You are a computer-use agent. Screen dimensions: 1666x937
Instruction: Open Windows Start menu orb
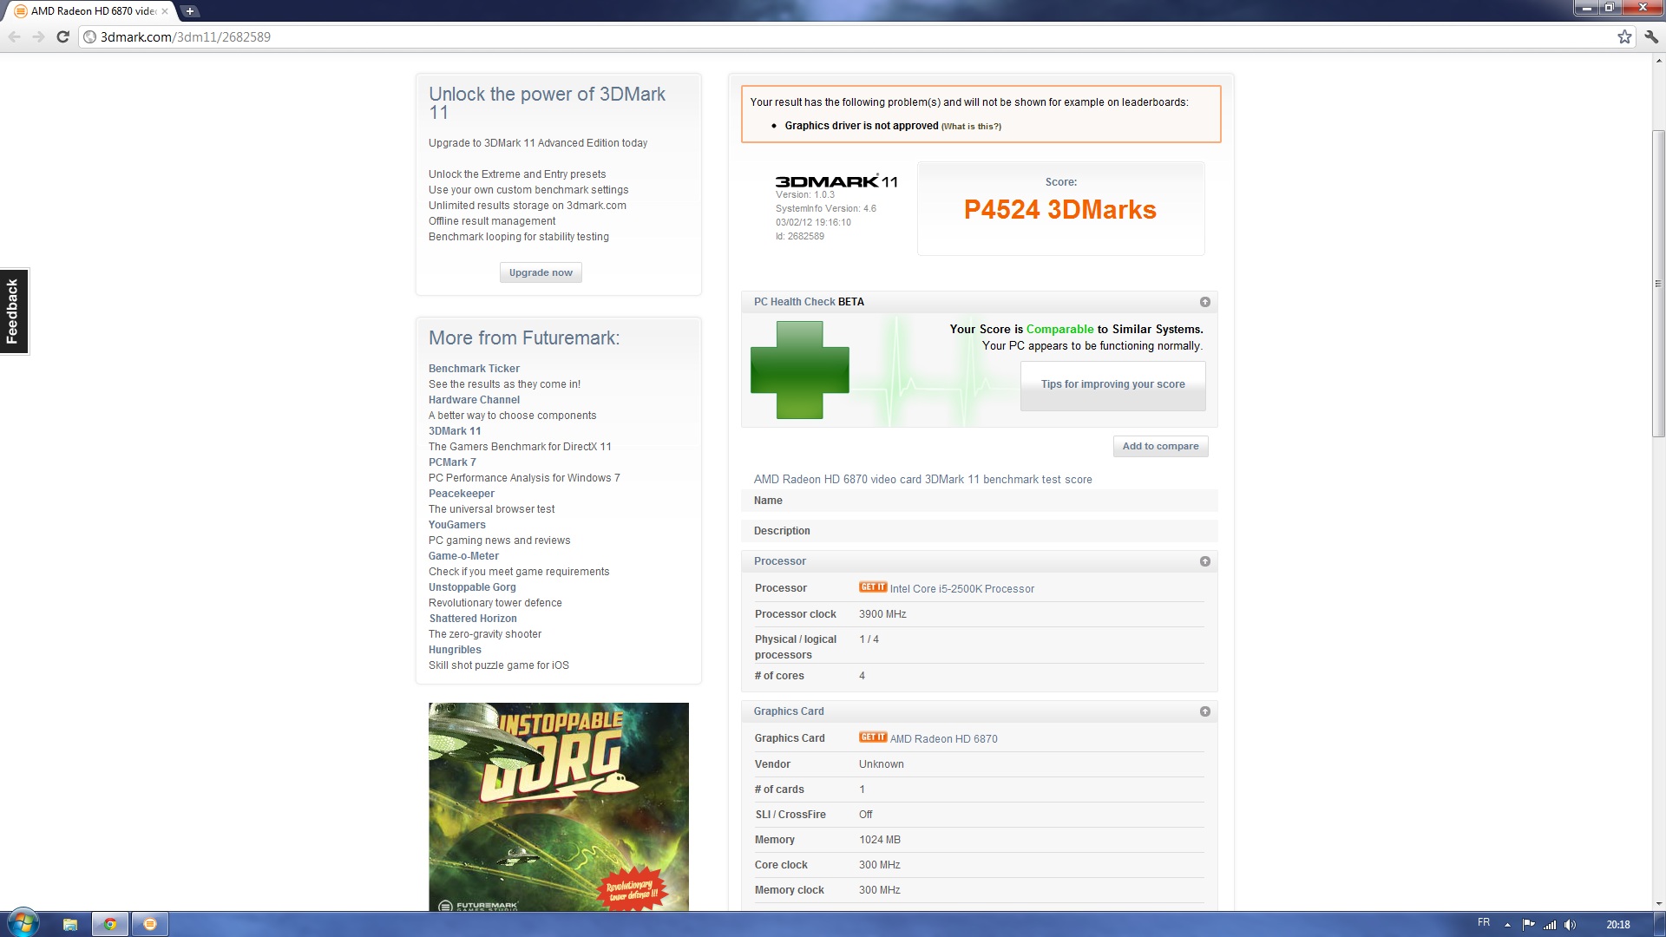point(23,923)
